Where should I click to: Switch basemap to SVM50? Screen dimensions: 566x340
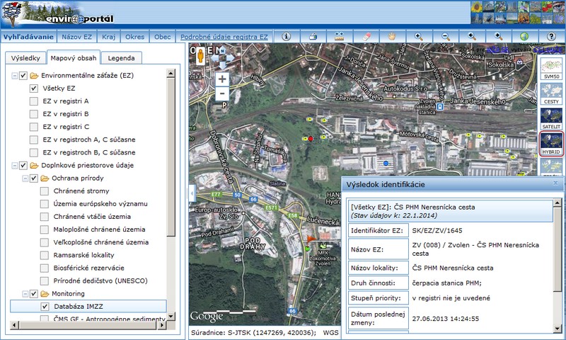click(551, 69)
